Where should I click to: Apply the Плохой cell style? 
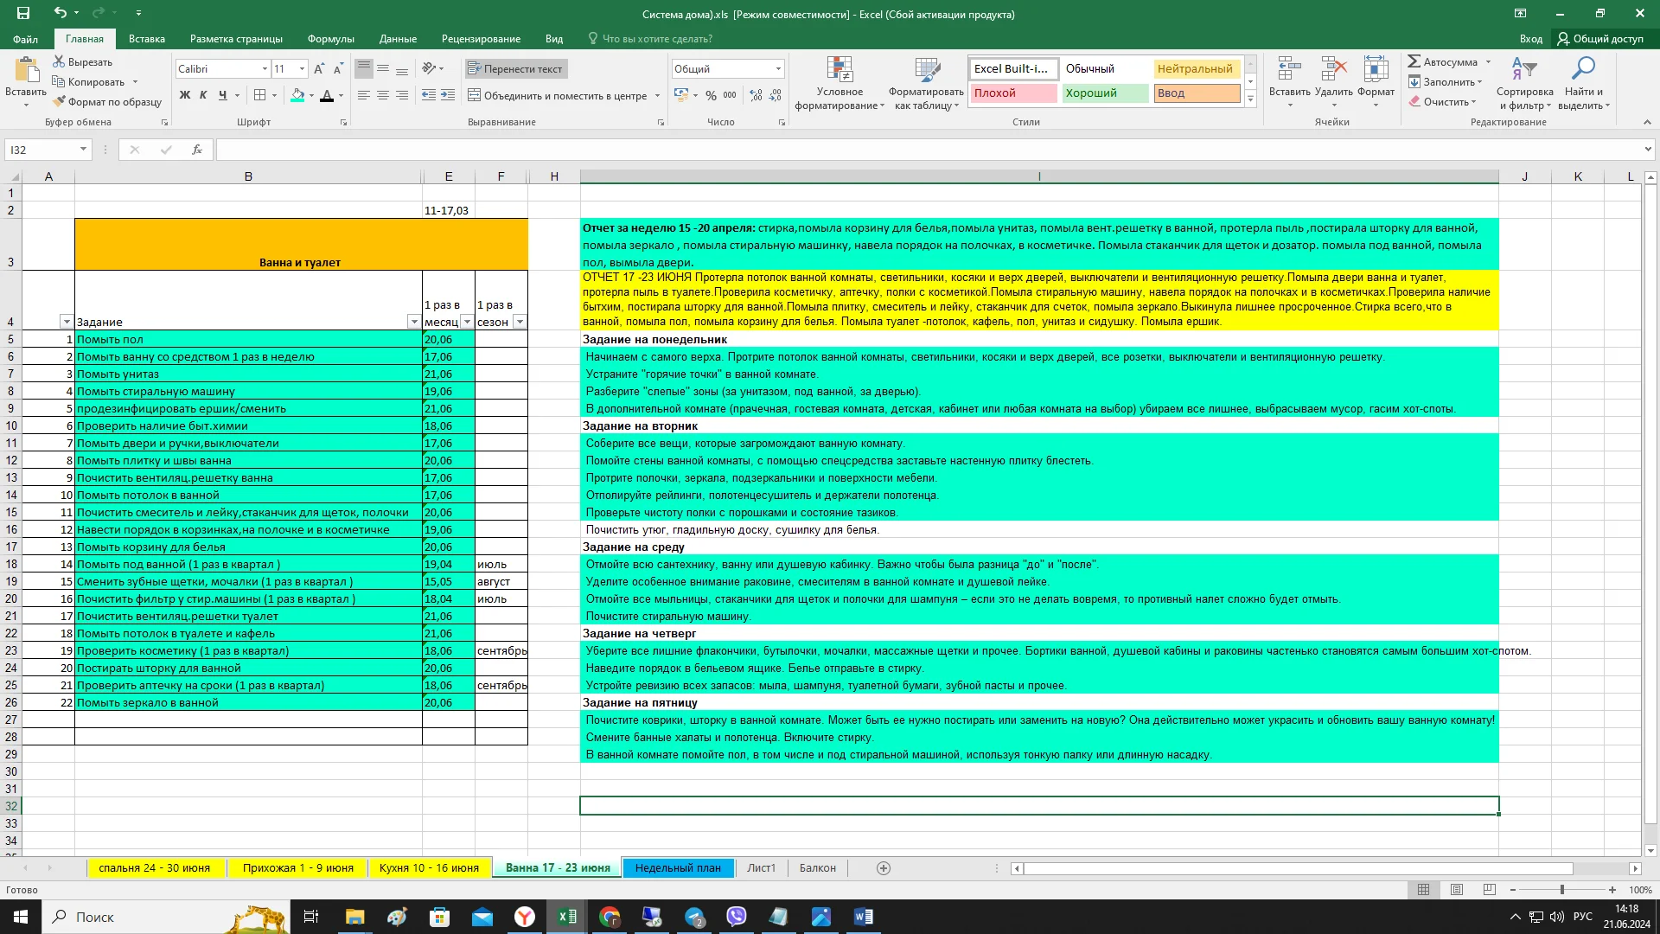pos(1012,93)
